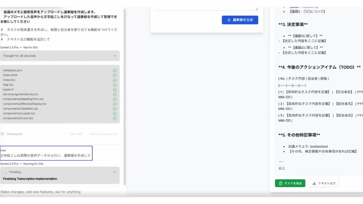Click the spinner icon next to Thinking...
The height and width of the screenshot is (204, 363).
(6, 172)
